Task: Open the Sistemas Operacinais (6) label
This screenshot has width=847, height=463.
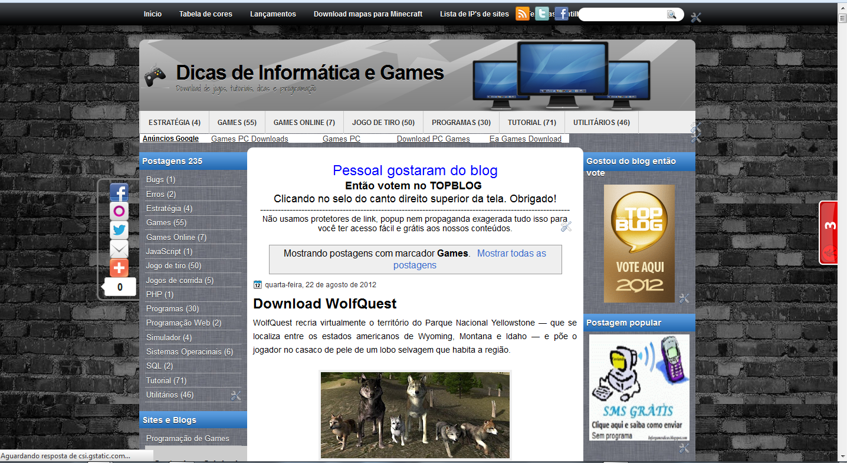Action: click(190, 352)
